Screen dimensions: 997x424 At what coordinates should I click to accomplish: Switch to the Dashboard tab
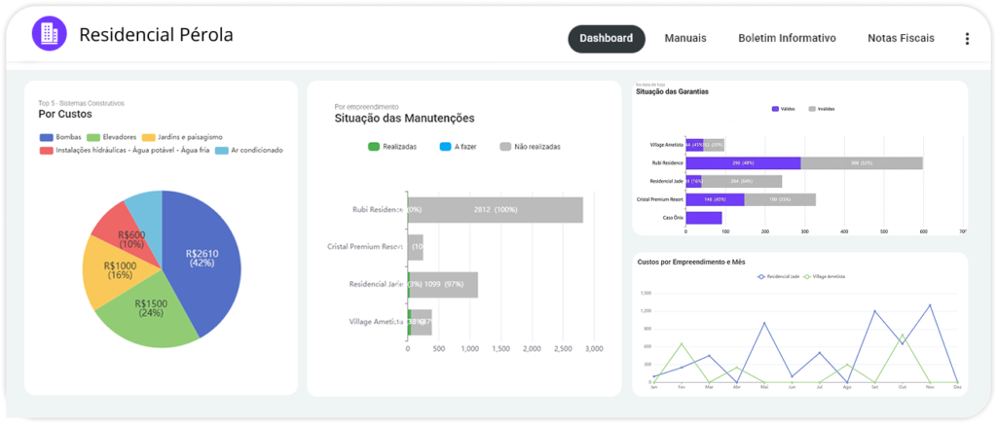606,39
